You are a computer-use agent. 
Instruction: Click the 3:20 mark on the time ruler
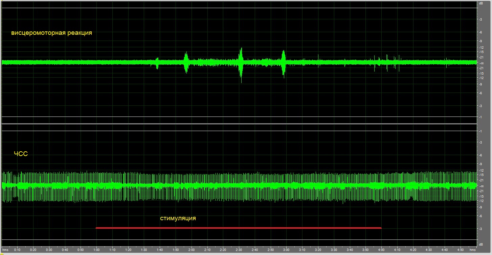coord(318,250)
